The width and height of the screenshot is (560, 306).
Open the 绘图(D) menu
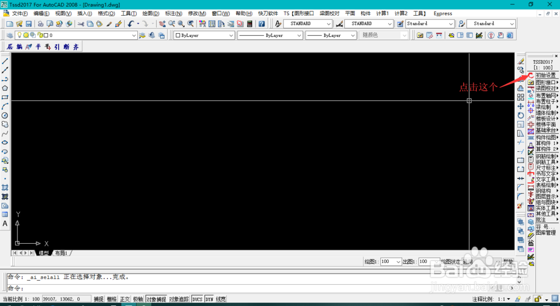[x=151, y=13]
